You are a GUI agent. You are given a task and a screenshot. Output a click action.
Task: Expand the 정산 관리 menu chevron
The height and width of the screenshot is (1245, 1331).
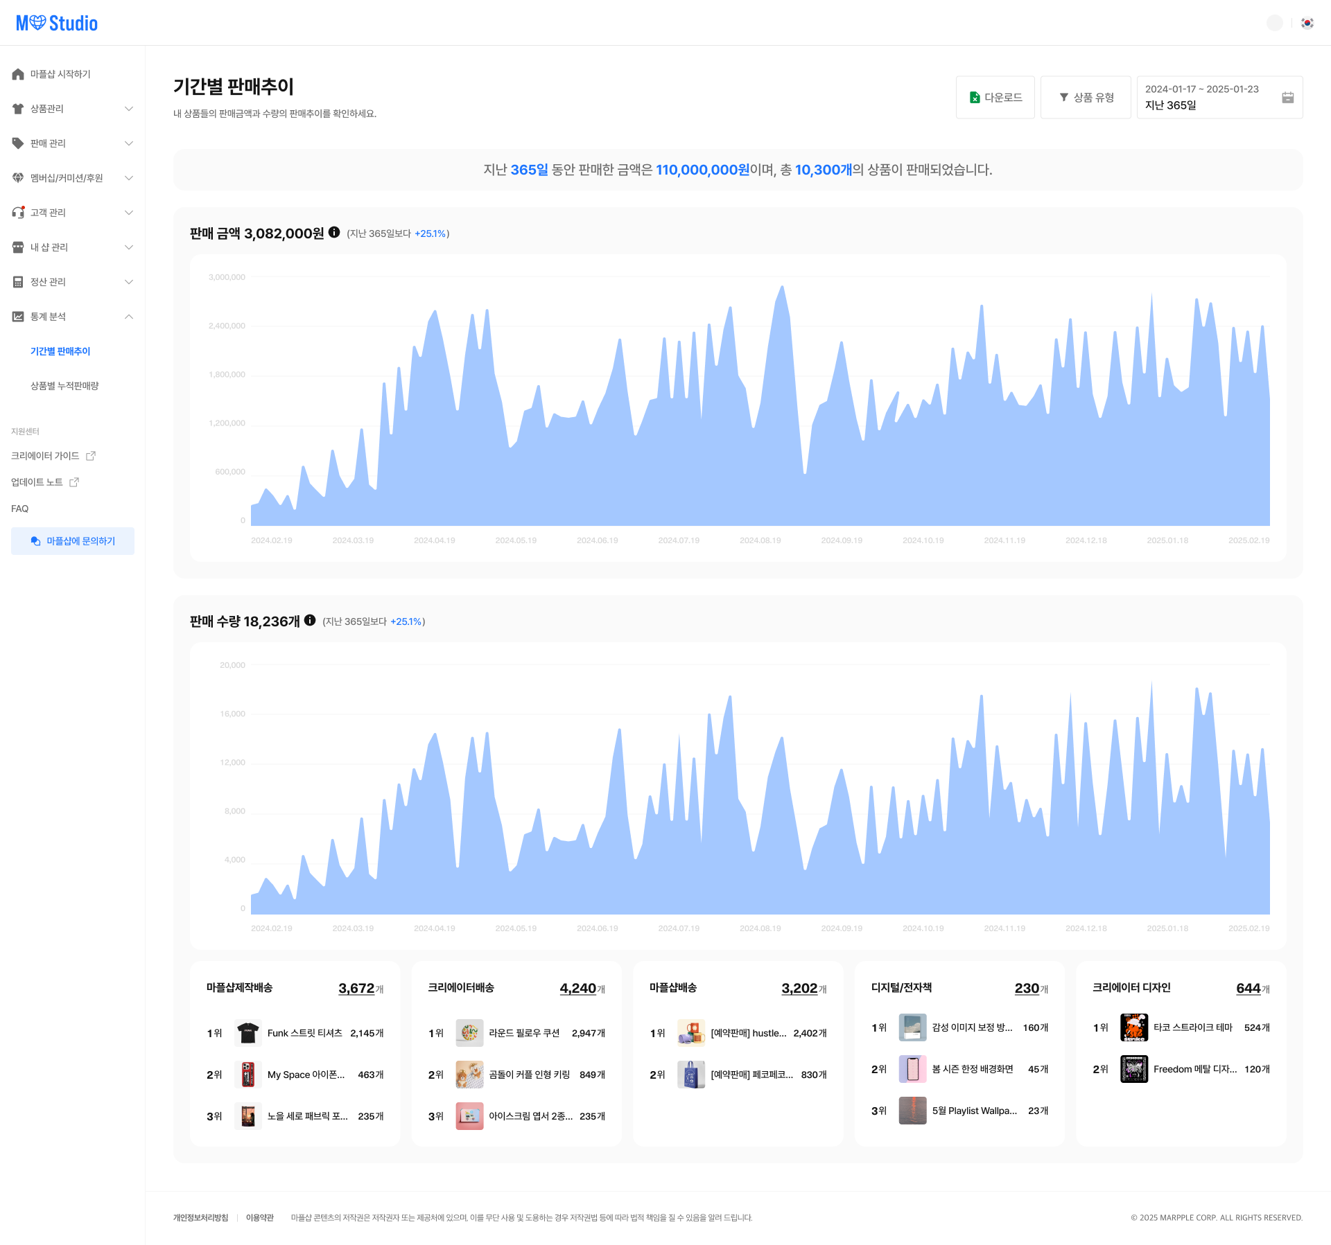[x=129, y=282]
